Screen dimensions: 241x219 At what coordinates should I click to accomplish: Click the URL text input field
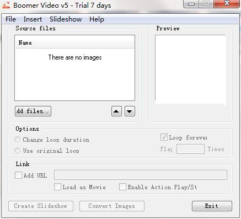[x=141, y=175]
